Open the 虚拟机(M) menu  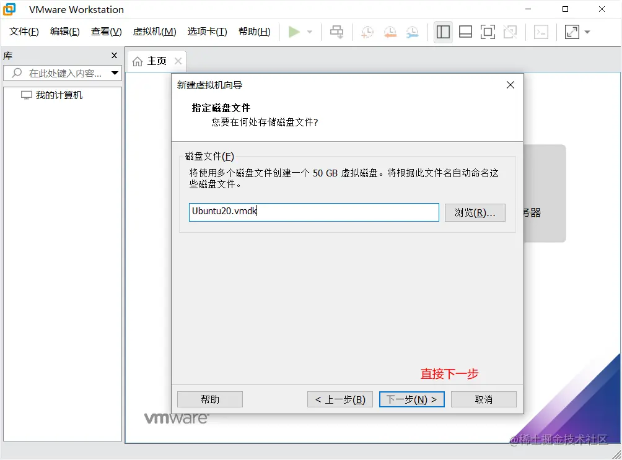(x=155, y=32)
